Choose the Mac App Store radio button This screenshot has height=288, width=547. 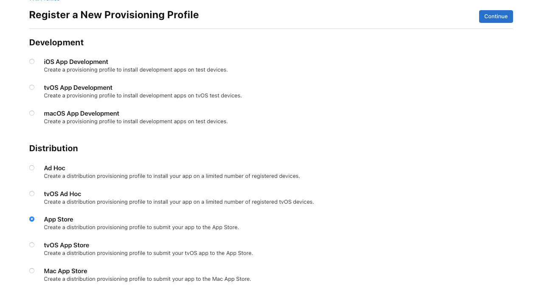point(32,271)
